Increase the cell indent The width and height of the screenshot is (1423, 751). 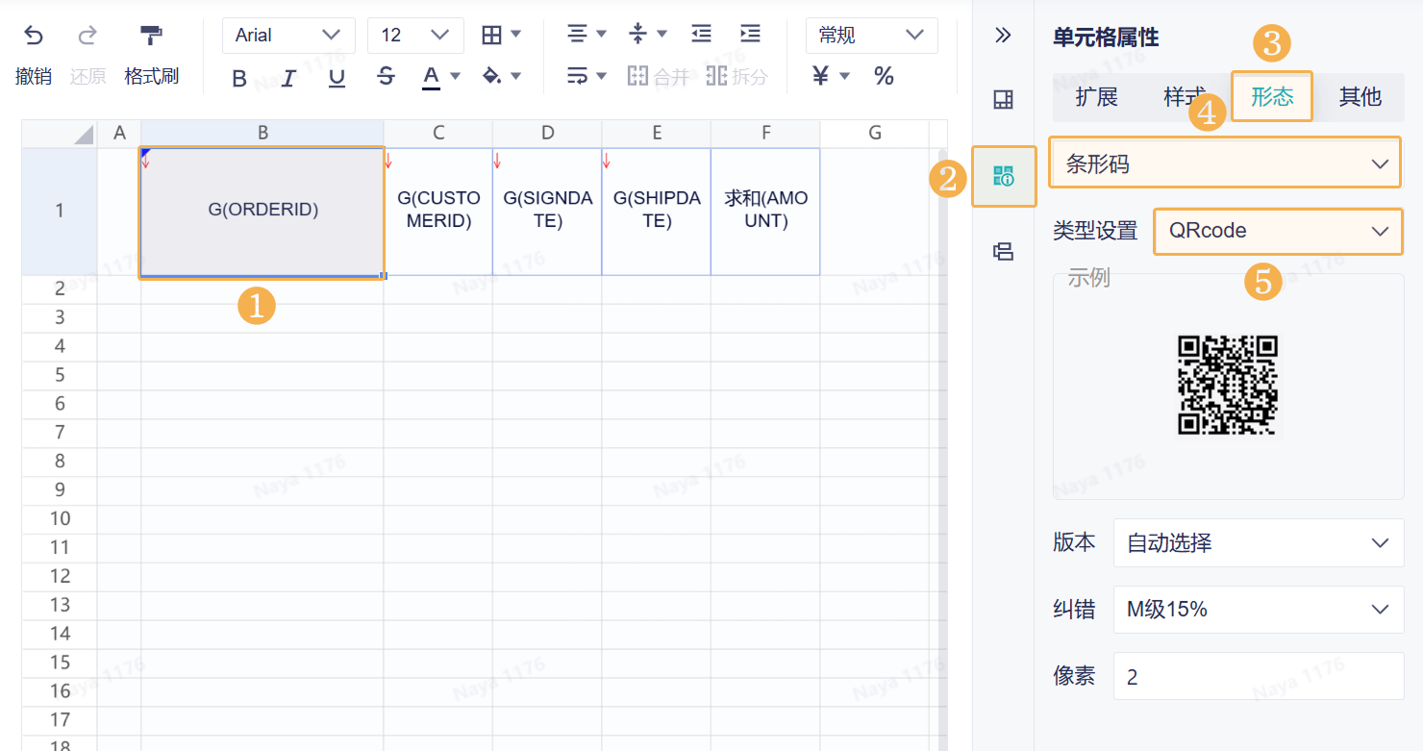[x=750, y=34]
